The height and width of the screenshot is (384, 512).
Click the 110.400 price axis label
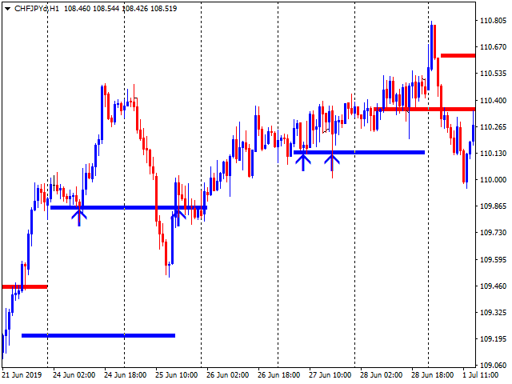click(493, 101)
